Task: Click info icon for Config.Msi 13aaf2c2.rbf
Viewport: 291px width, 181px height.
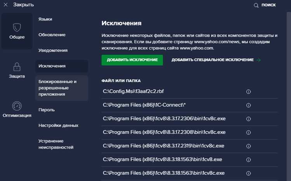Action: [248, 92]
